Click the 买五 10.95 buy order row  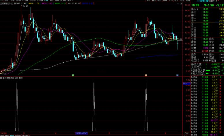tap(208, 36)
